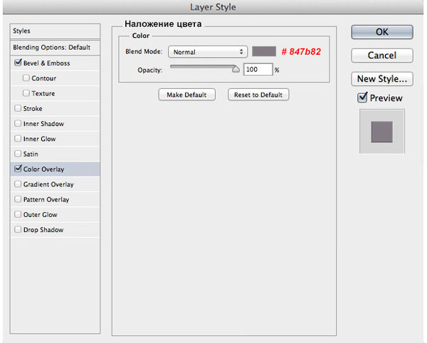
Task: Enable the Texture checkbox
Action: point(26,93)
